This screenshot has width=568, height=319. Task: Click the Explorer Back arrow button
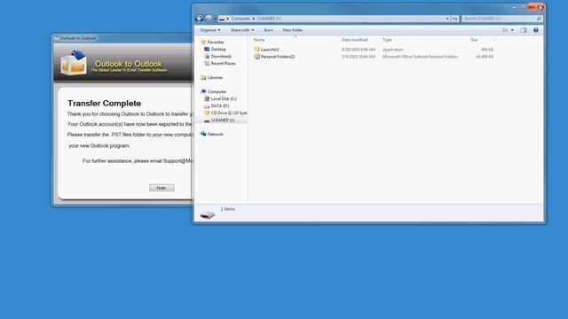pos(199,19)
